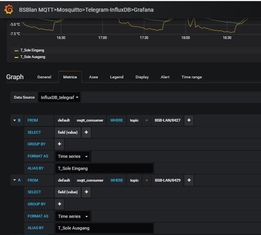
Task: Open the InfluxDB_telegraf data source dropdown
Action: click(59, 97)
